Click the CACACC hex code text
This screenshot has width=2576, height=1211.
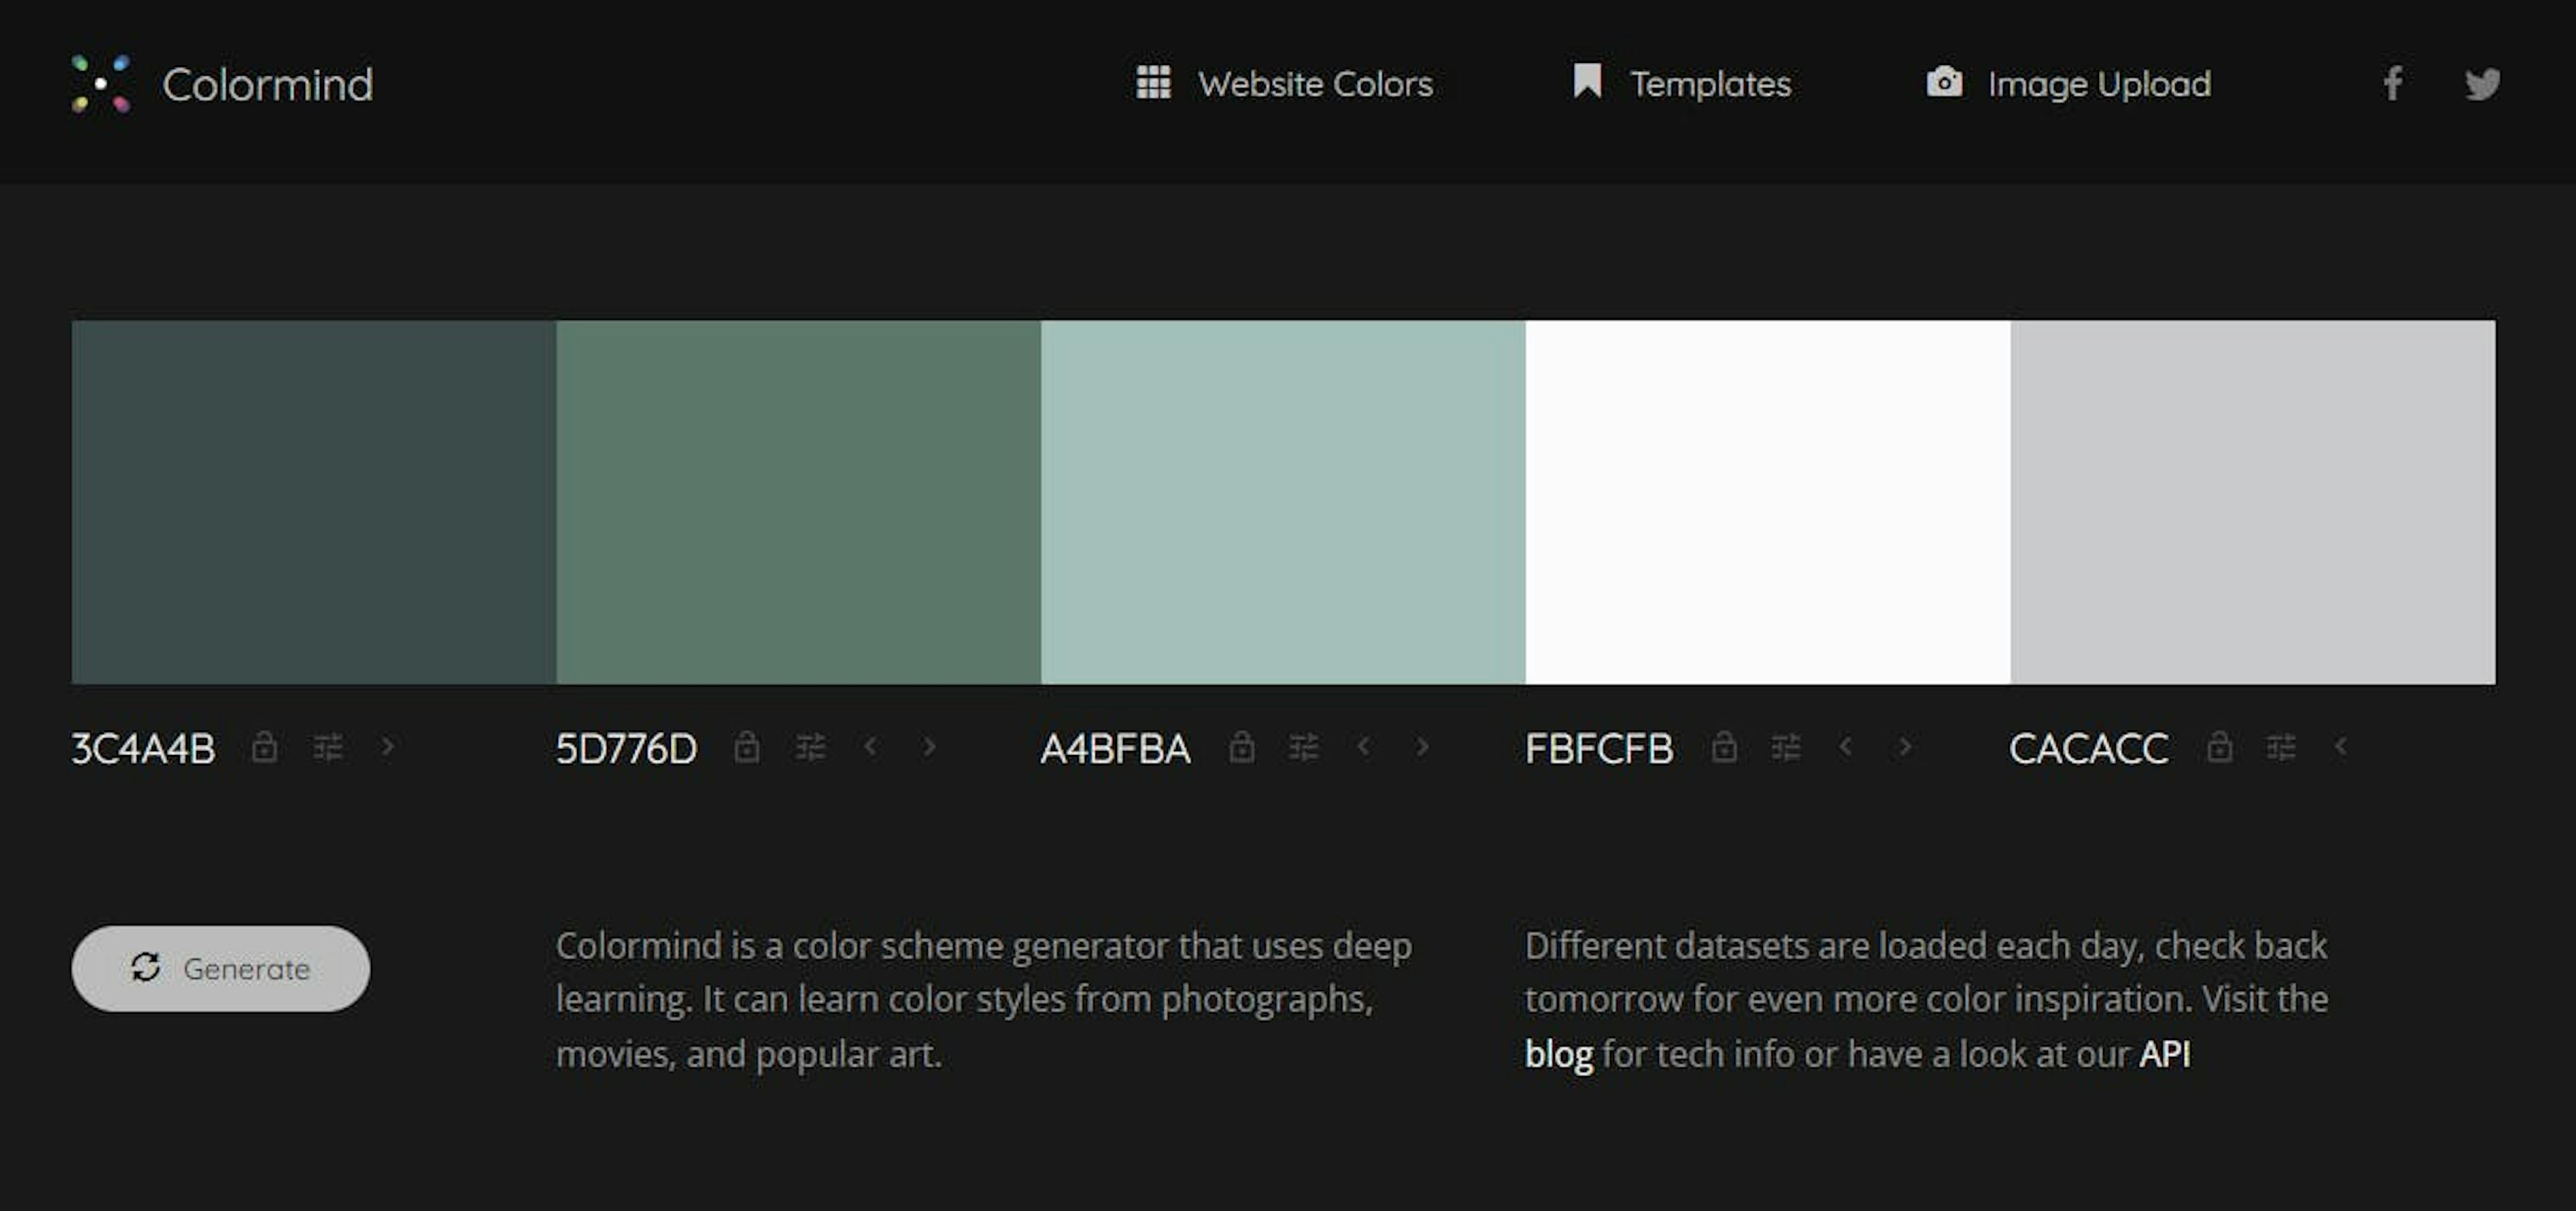pyautogui.click(x=2089, y=748)
